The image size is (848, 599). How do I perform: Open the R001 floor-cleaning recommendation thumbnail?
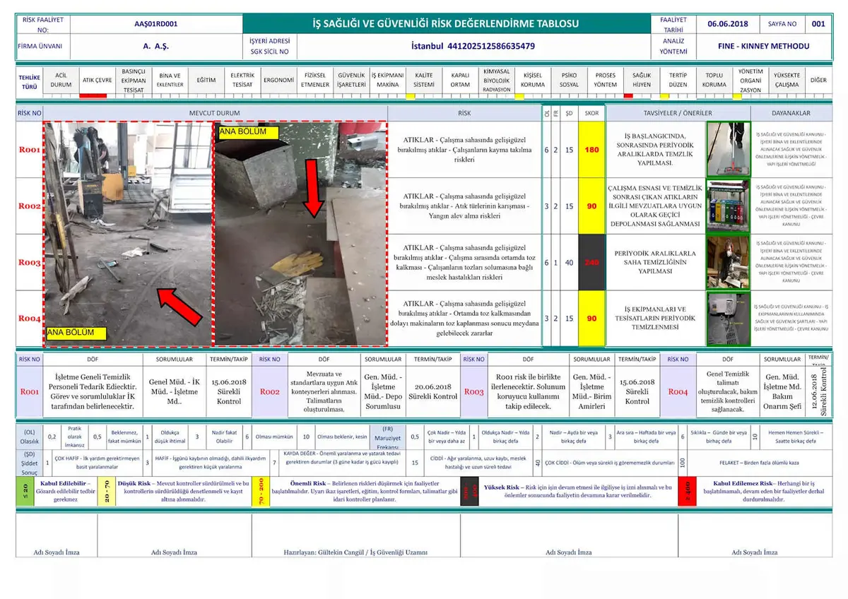pos(728,149)
